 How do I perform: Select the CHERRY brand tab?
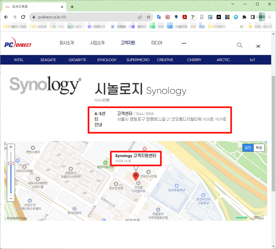[194, 60]
